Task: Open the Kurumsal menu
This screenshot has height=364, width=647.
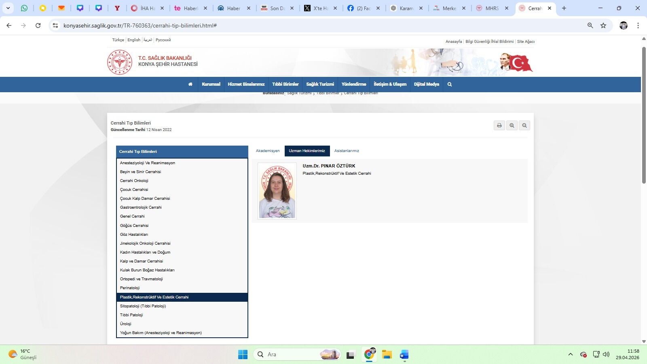Action: click(211, 84)
